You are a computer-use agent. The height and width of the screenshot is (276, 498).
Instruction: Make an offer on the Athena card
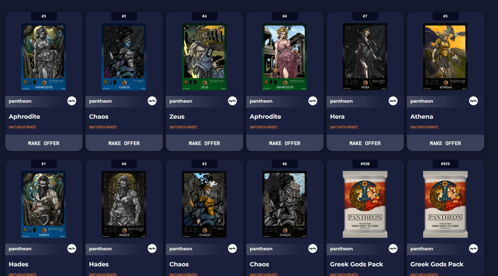click(x=446, y=143)
